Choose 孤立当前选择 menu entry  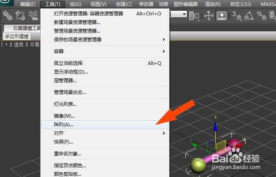[x=105, y=63]
